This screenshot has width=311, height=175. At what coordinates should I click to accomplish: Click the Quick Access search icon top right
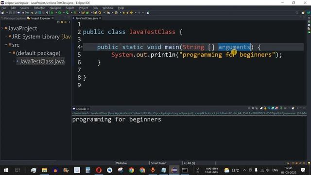tap(297, 13)
